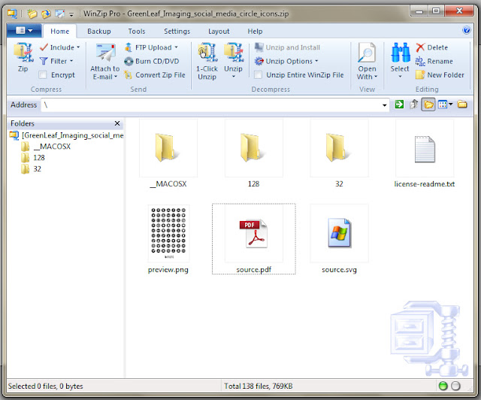Viewport: 481px width, 400px height.
Task: Switch to the Home tab
Action: click(x=60, y=32)
